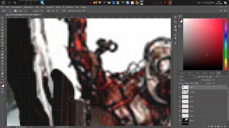Open the eraser Mode dropdown
This screenshot has height=128, width=229.
point(28,11)
